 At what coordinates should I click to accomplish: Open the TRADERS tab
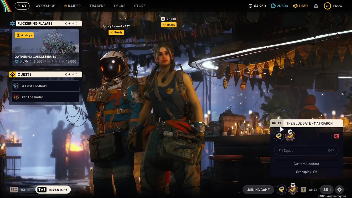pos(97,6)
